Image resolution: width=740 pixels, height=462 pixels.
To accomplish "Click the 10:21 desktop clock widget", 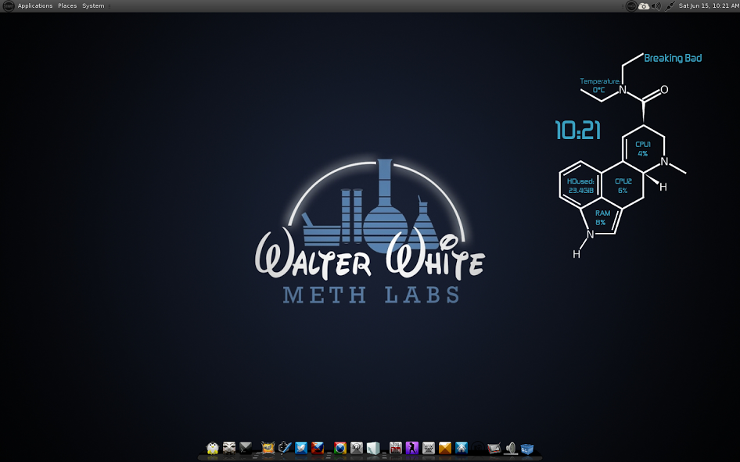I will [x=577, y=130].
